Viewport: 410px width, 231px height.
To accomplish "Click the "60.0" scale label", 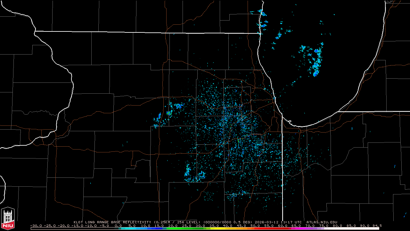I will click(283, 226).
